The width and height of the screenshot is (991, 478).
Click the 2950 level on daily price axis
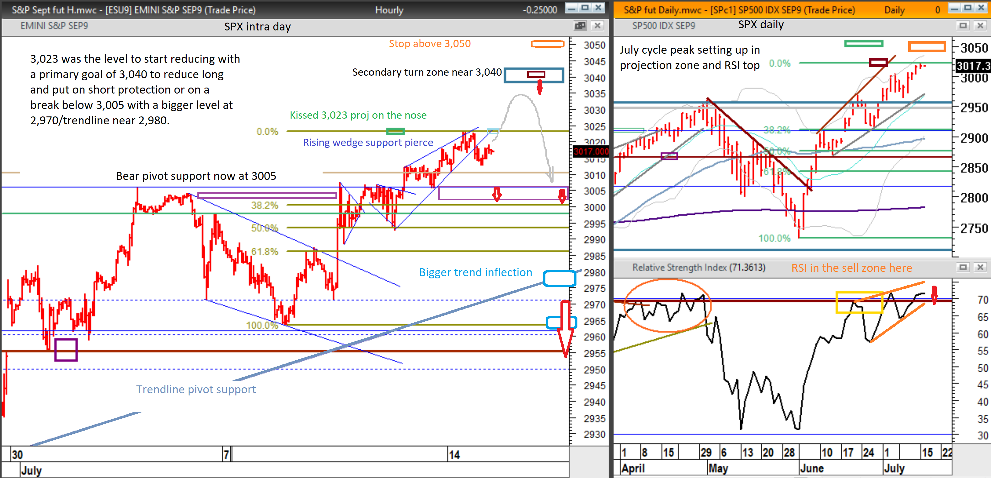click(974, 108)
